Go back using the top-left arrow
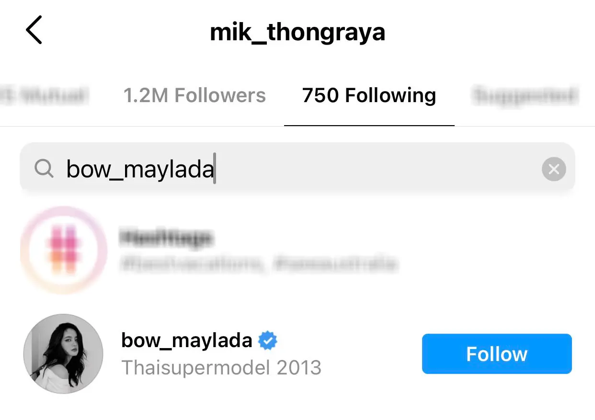 (x=34, y=30)
